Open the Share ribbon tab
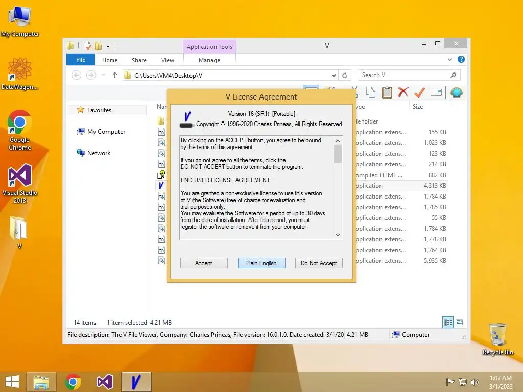The image size is (523, 392). point(139,60)
